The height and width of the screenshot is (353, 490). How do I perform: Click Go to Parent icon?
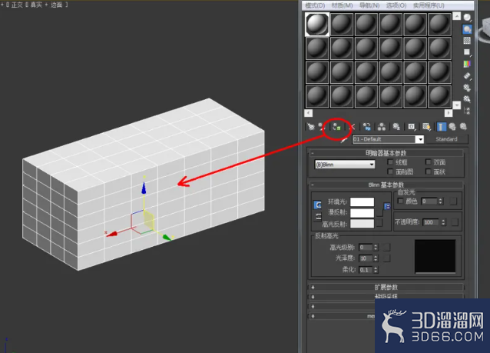[x=452, y=127]
